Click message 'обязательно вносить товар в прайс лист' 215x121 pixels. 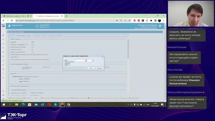(x=187, y=103)
